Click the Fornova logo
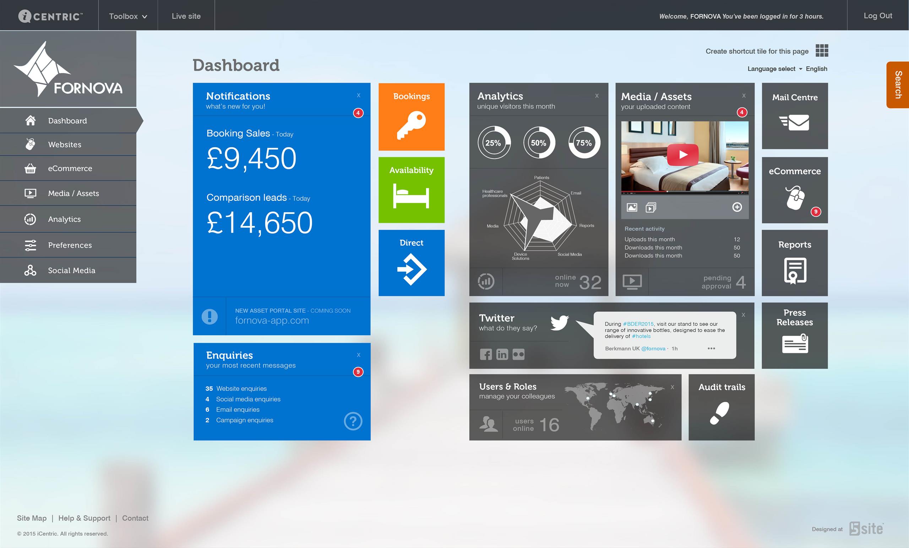Screen dimensions: 909x548 click(68, 69)
